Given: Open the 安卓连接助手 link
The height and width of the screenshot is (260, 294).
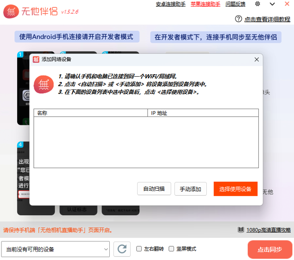Looking at the screenshot, I should (x=171, y=4).
